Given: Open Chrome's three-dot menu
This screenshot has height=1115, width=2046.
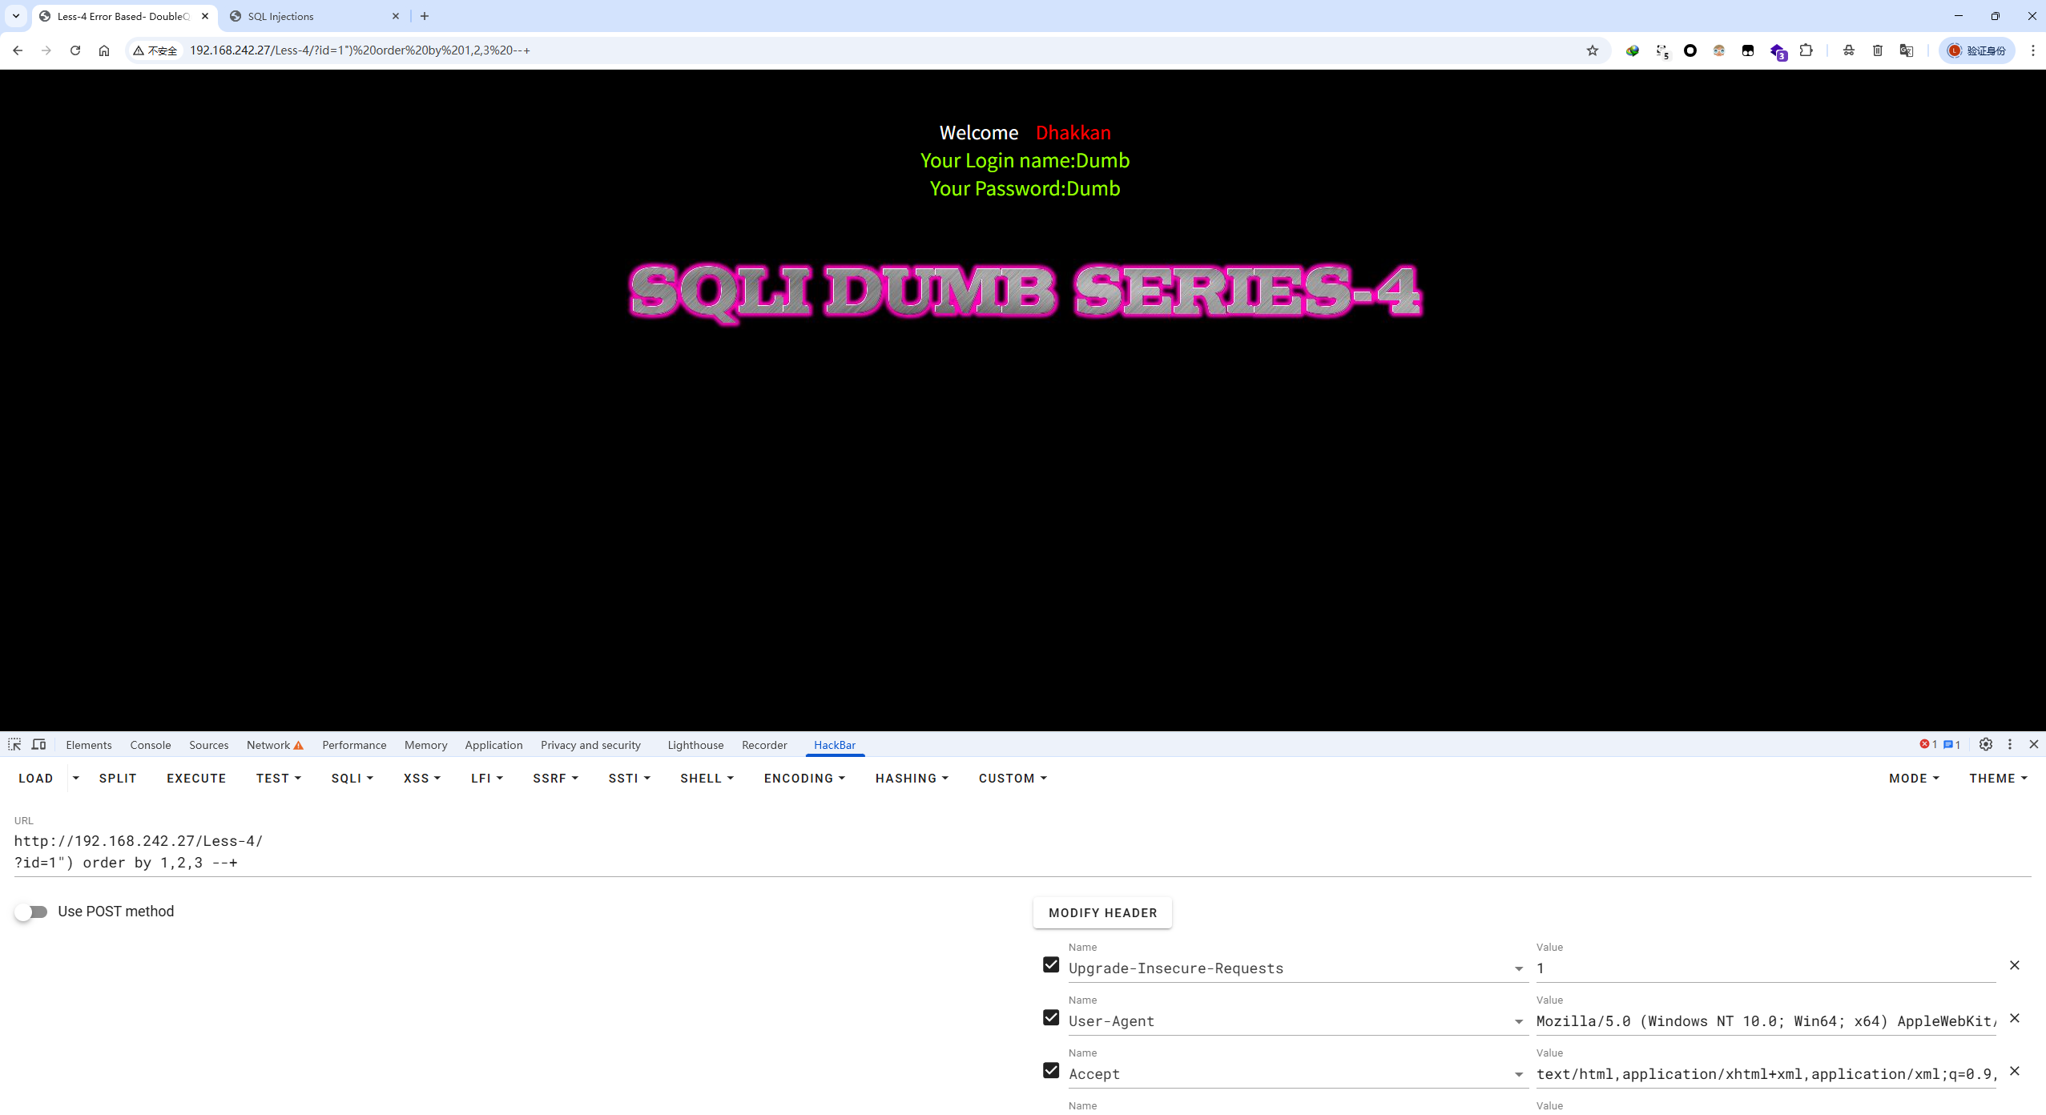Looking at the screenshot, I should click(2033, 50).
